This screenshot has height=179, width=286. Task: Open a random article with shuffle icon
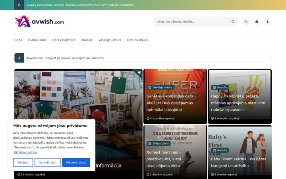246,21
